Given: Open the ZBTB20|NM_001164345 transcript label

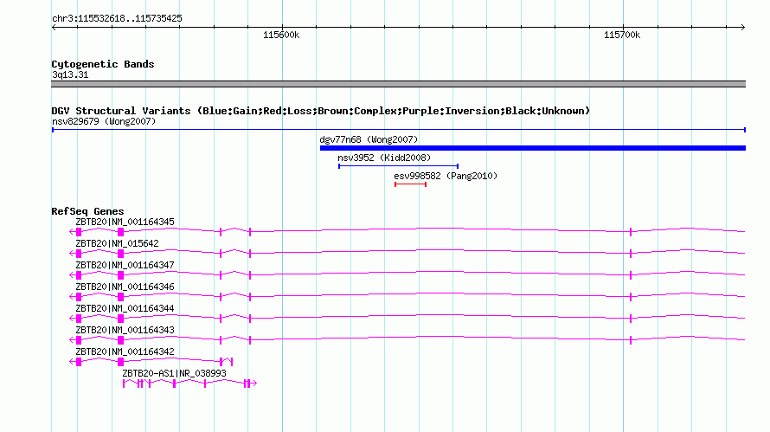Looking at the screenshot, I should [x=125, y=222].
